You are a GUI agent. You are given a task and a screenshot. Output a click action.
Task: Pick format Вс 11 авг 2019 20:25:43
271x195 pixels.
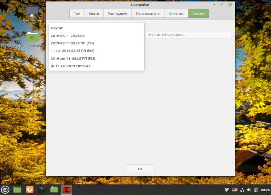[97, 66]
